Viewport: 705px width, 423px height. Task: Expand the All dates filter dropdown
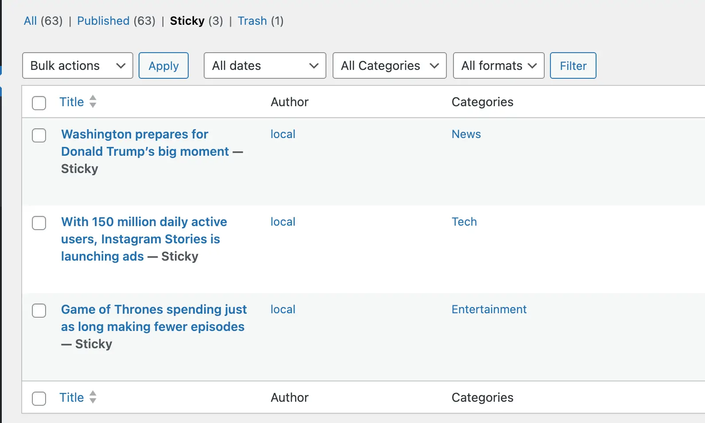tap(265, 65)
